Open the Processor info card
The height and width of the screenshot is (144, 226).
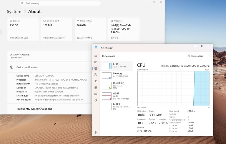[124, 30]
